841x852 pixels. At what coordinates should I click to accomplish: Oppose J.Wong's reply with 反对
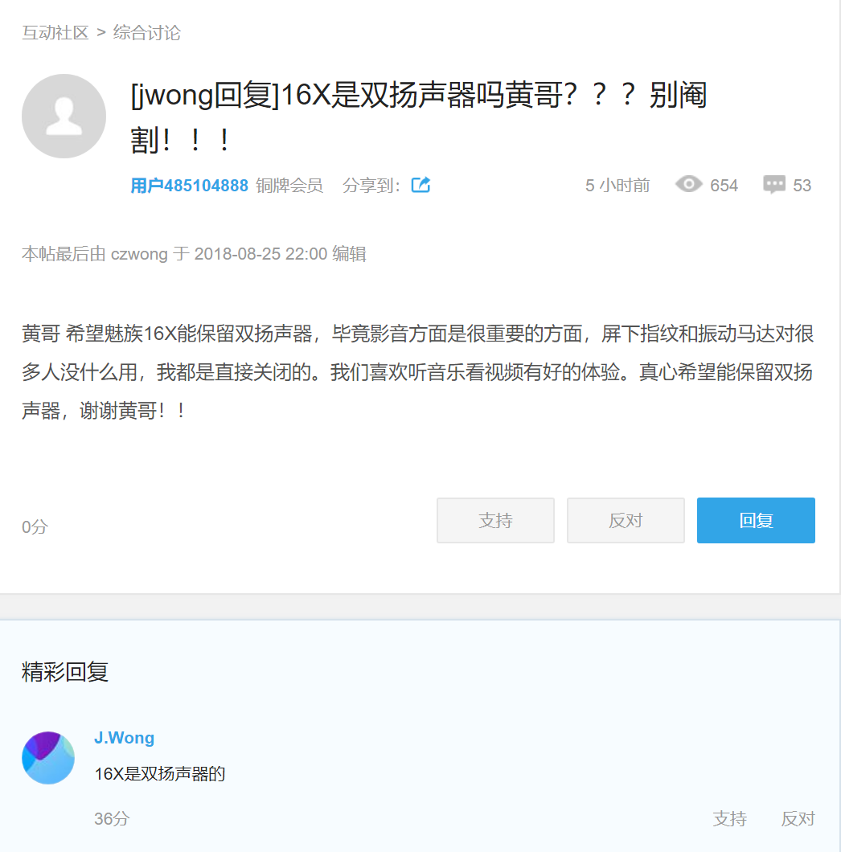click(x=798, y=818)
